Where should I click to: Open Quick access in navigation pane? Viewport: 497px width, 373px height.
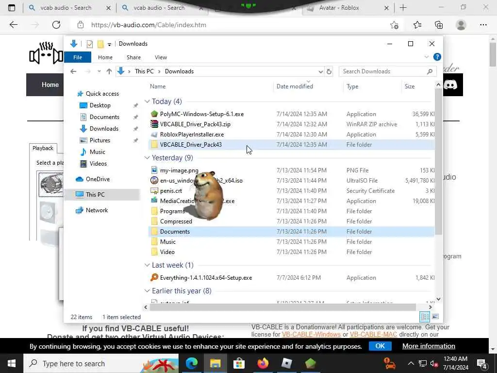coord(102,94)
